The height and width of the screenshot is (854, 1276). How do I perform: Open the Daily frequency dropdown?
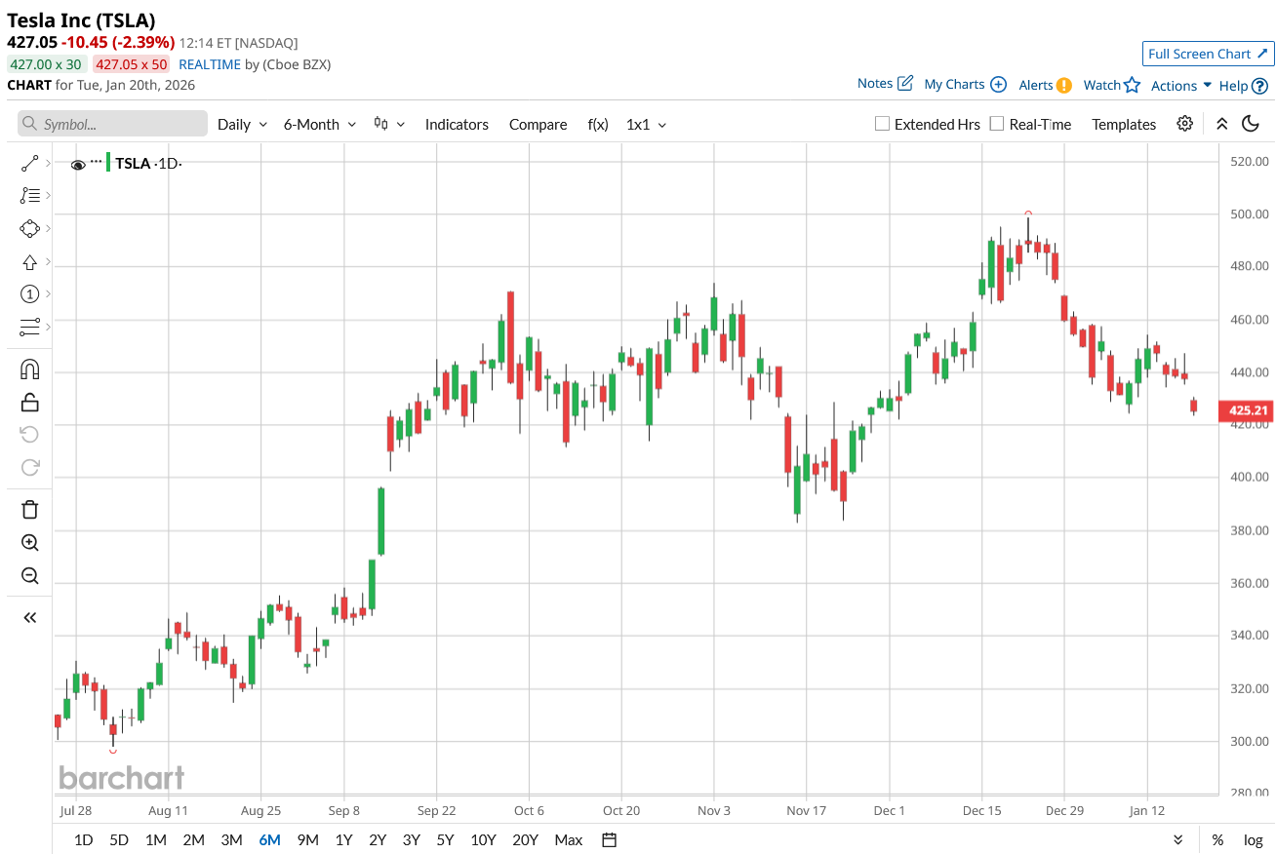pos(241,125)
